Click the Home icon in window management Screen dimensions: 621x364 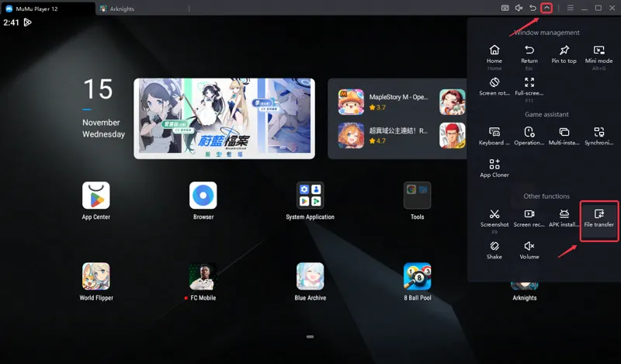click(x=494, y=50)
